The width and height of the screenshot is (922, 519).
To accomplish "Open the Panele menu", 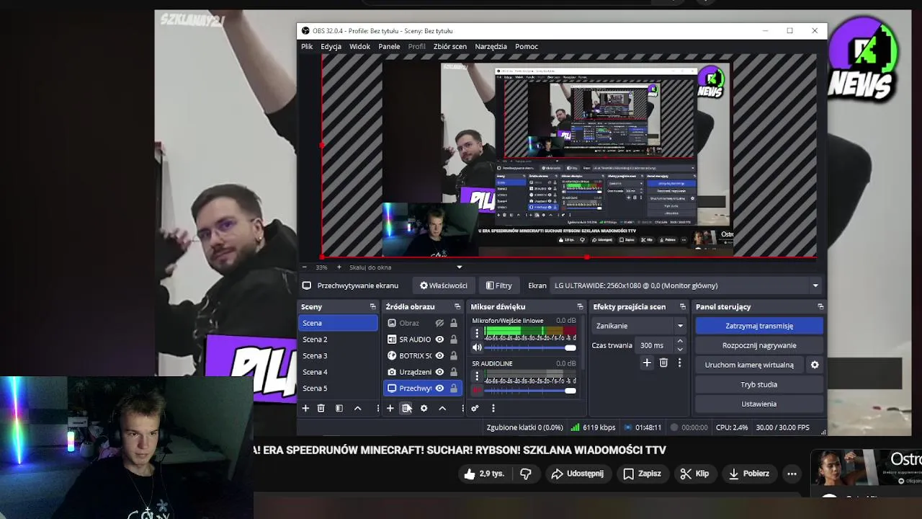I will point(389,46).
